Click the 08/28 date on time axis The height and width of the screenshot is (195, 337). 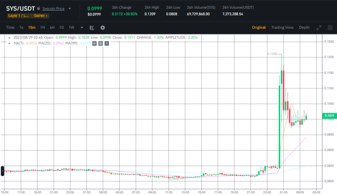tap(103, 192)
